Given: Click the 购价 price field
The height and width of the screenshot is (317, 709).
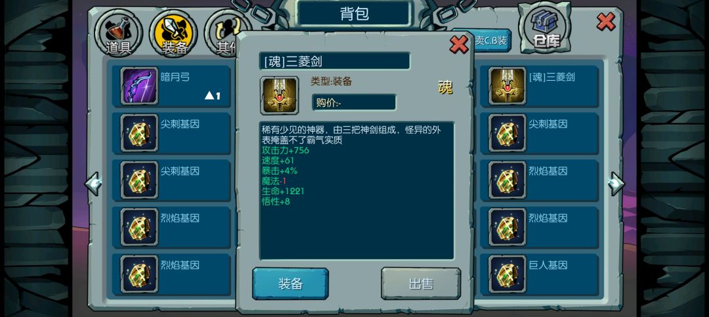Looking at the screenshot, I should coord(354,102).
